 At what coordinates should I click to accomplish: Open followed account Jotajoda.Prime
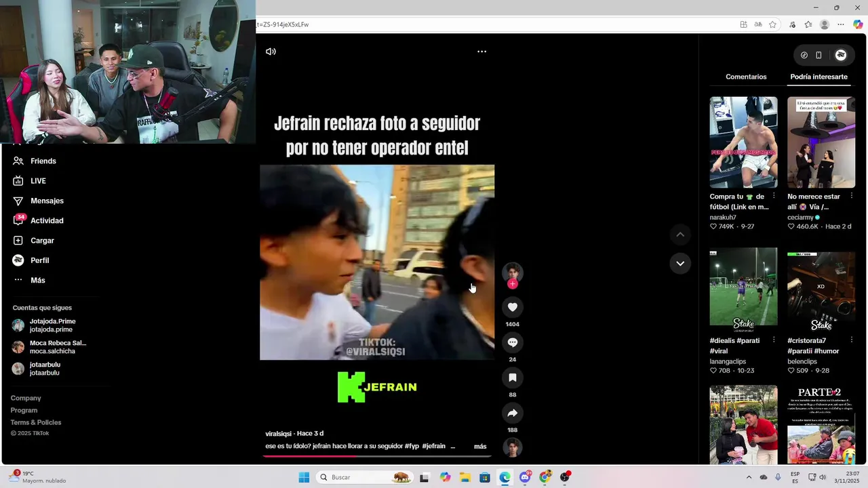(45, 325)
